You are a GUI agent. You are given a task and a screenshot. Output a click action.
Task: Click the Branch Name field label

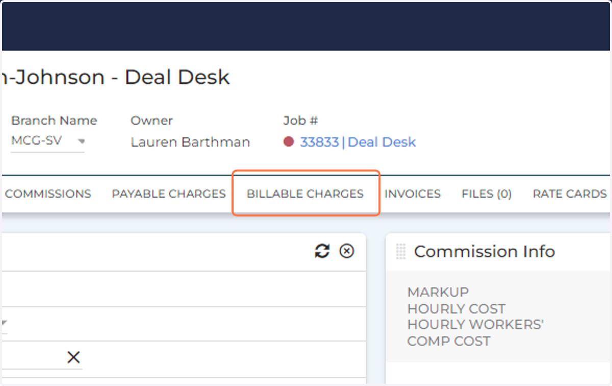[54, 121]
